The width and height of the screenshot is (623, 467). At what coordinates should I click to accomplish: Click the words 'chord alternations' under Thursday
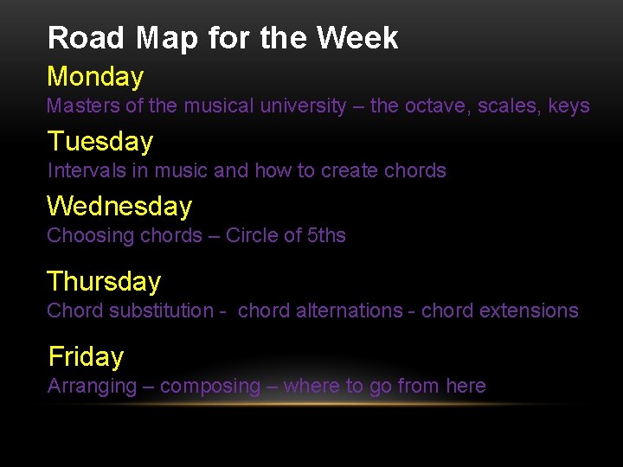click(x=320, y=310)
